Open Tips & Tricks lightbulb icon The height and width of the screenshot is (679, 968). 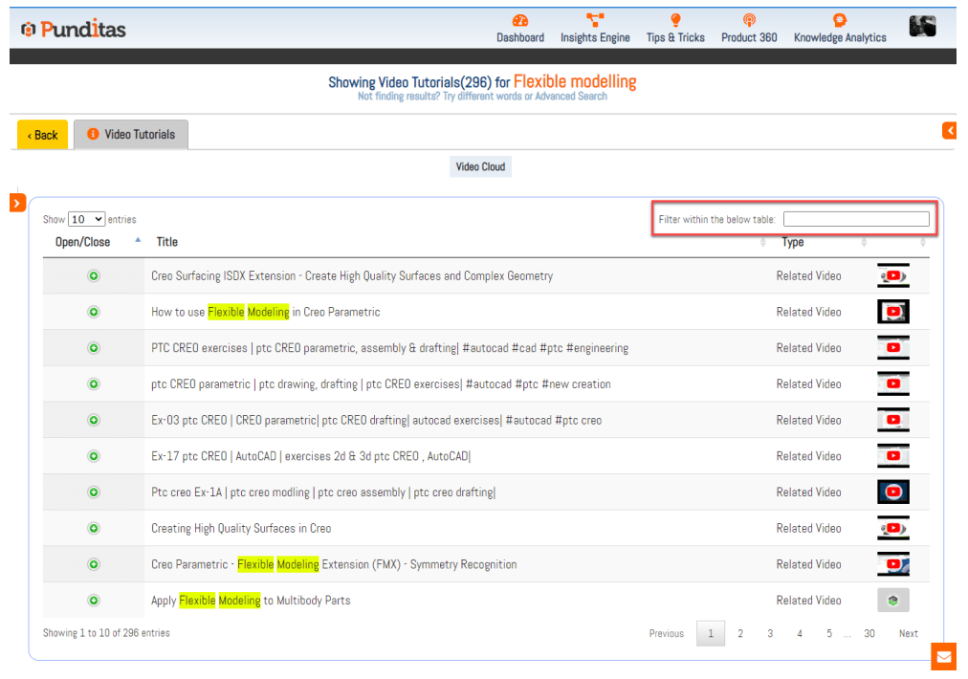(x=675, y=22)
